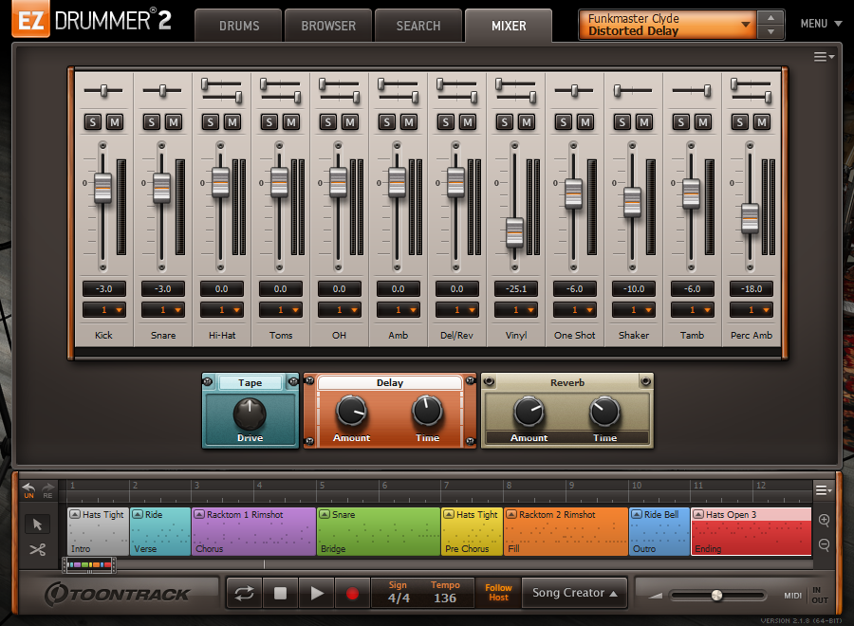Mute the Hi-Hat channel
Viewport: 854px width, 626px height.
pyautogui.click(x=232, y=122)
